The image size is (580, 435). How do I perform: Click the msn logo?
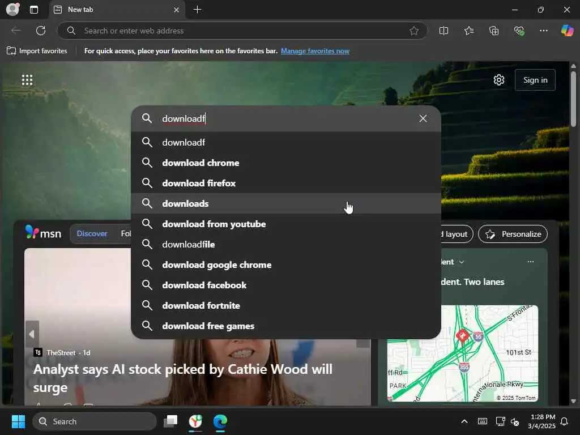(x=43, y=233)
